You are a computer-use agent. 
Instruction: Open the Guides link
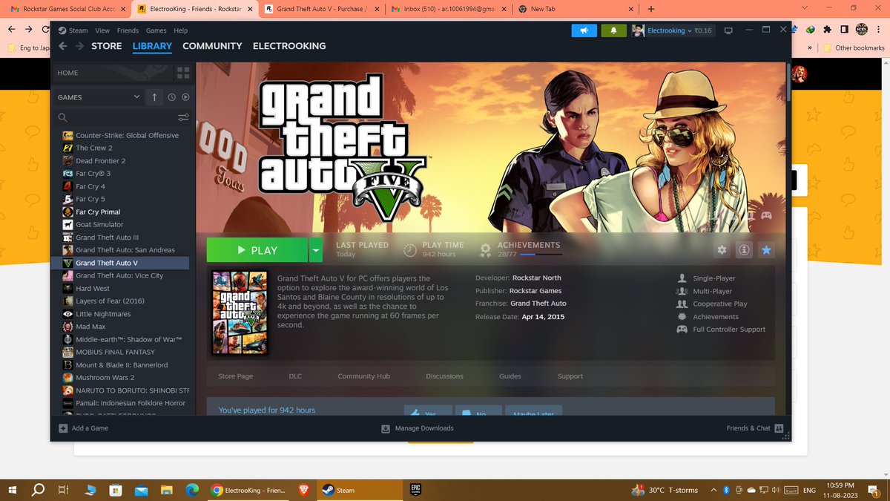tap(510, 376)
